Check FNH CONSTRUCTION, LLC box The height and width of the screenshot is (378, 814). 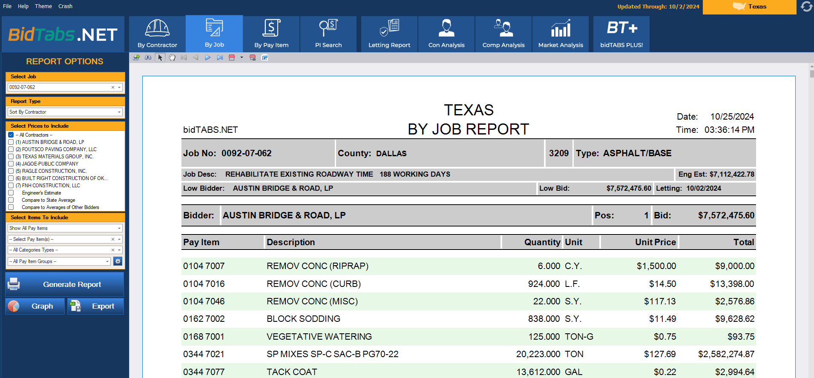[11, 186]
